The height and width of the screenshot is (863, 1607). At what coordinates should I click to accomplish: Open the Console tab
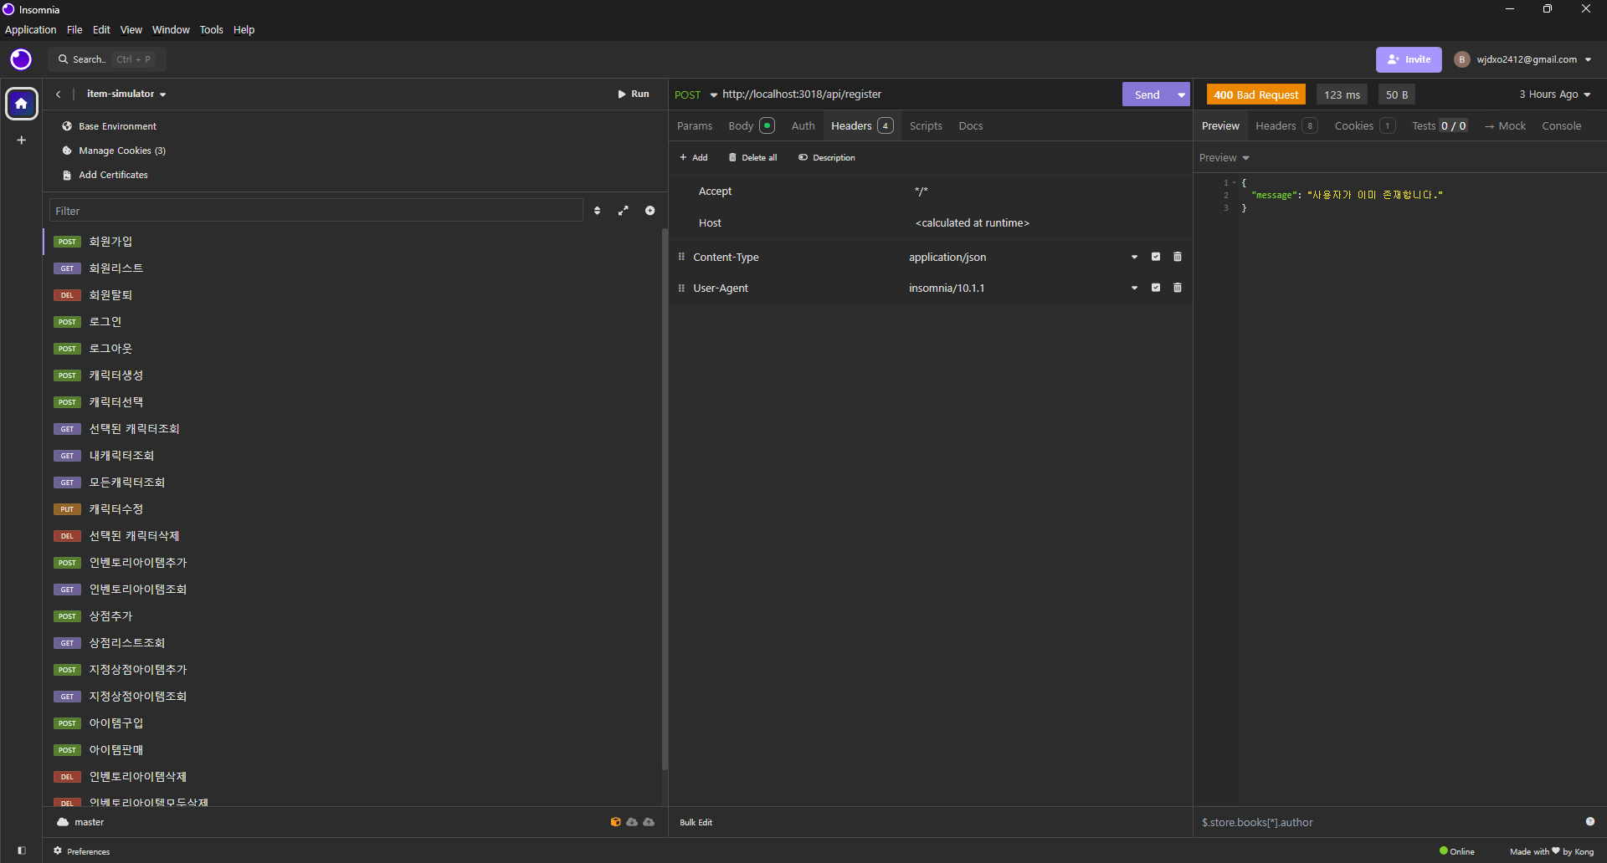(x=1561, y=125)
